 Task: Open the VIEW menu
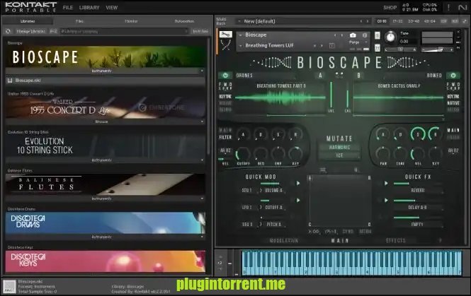111,8
